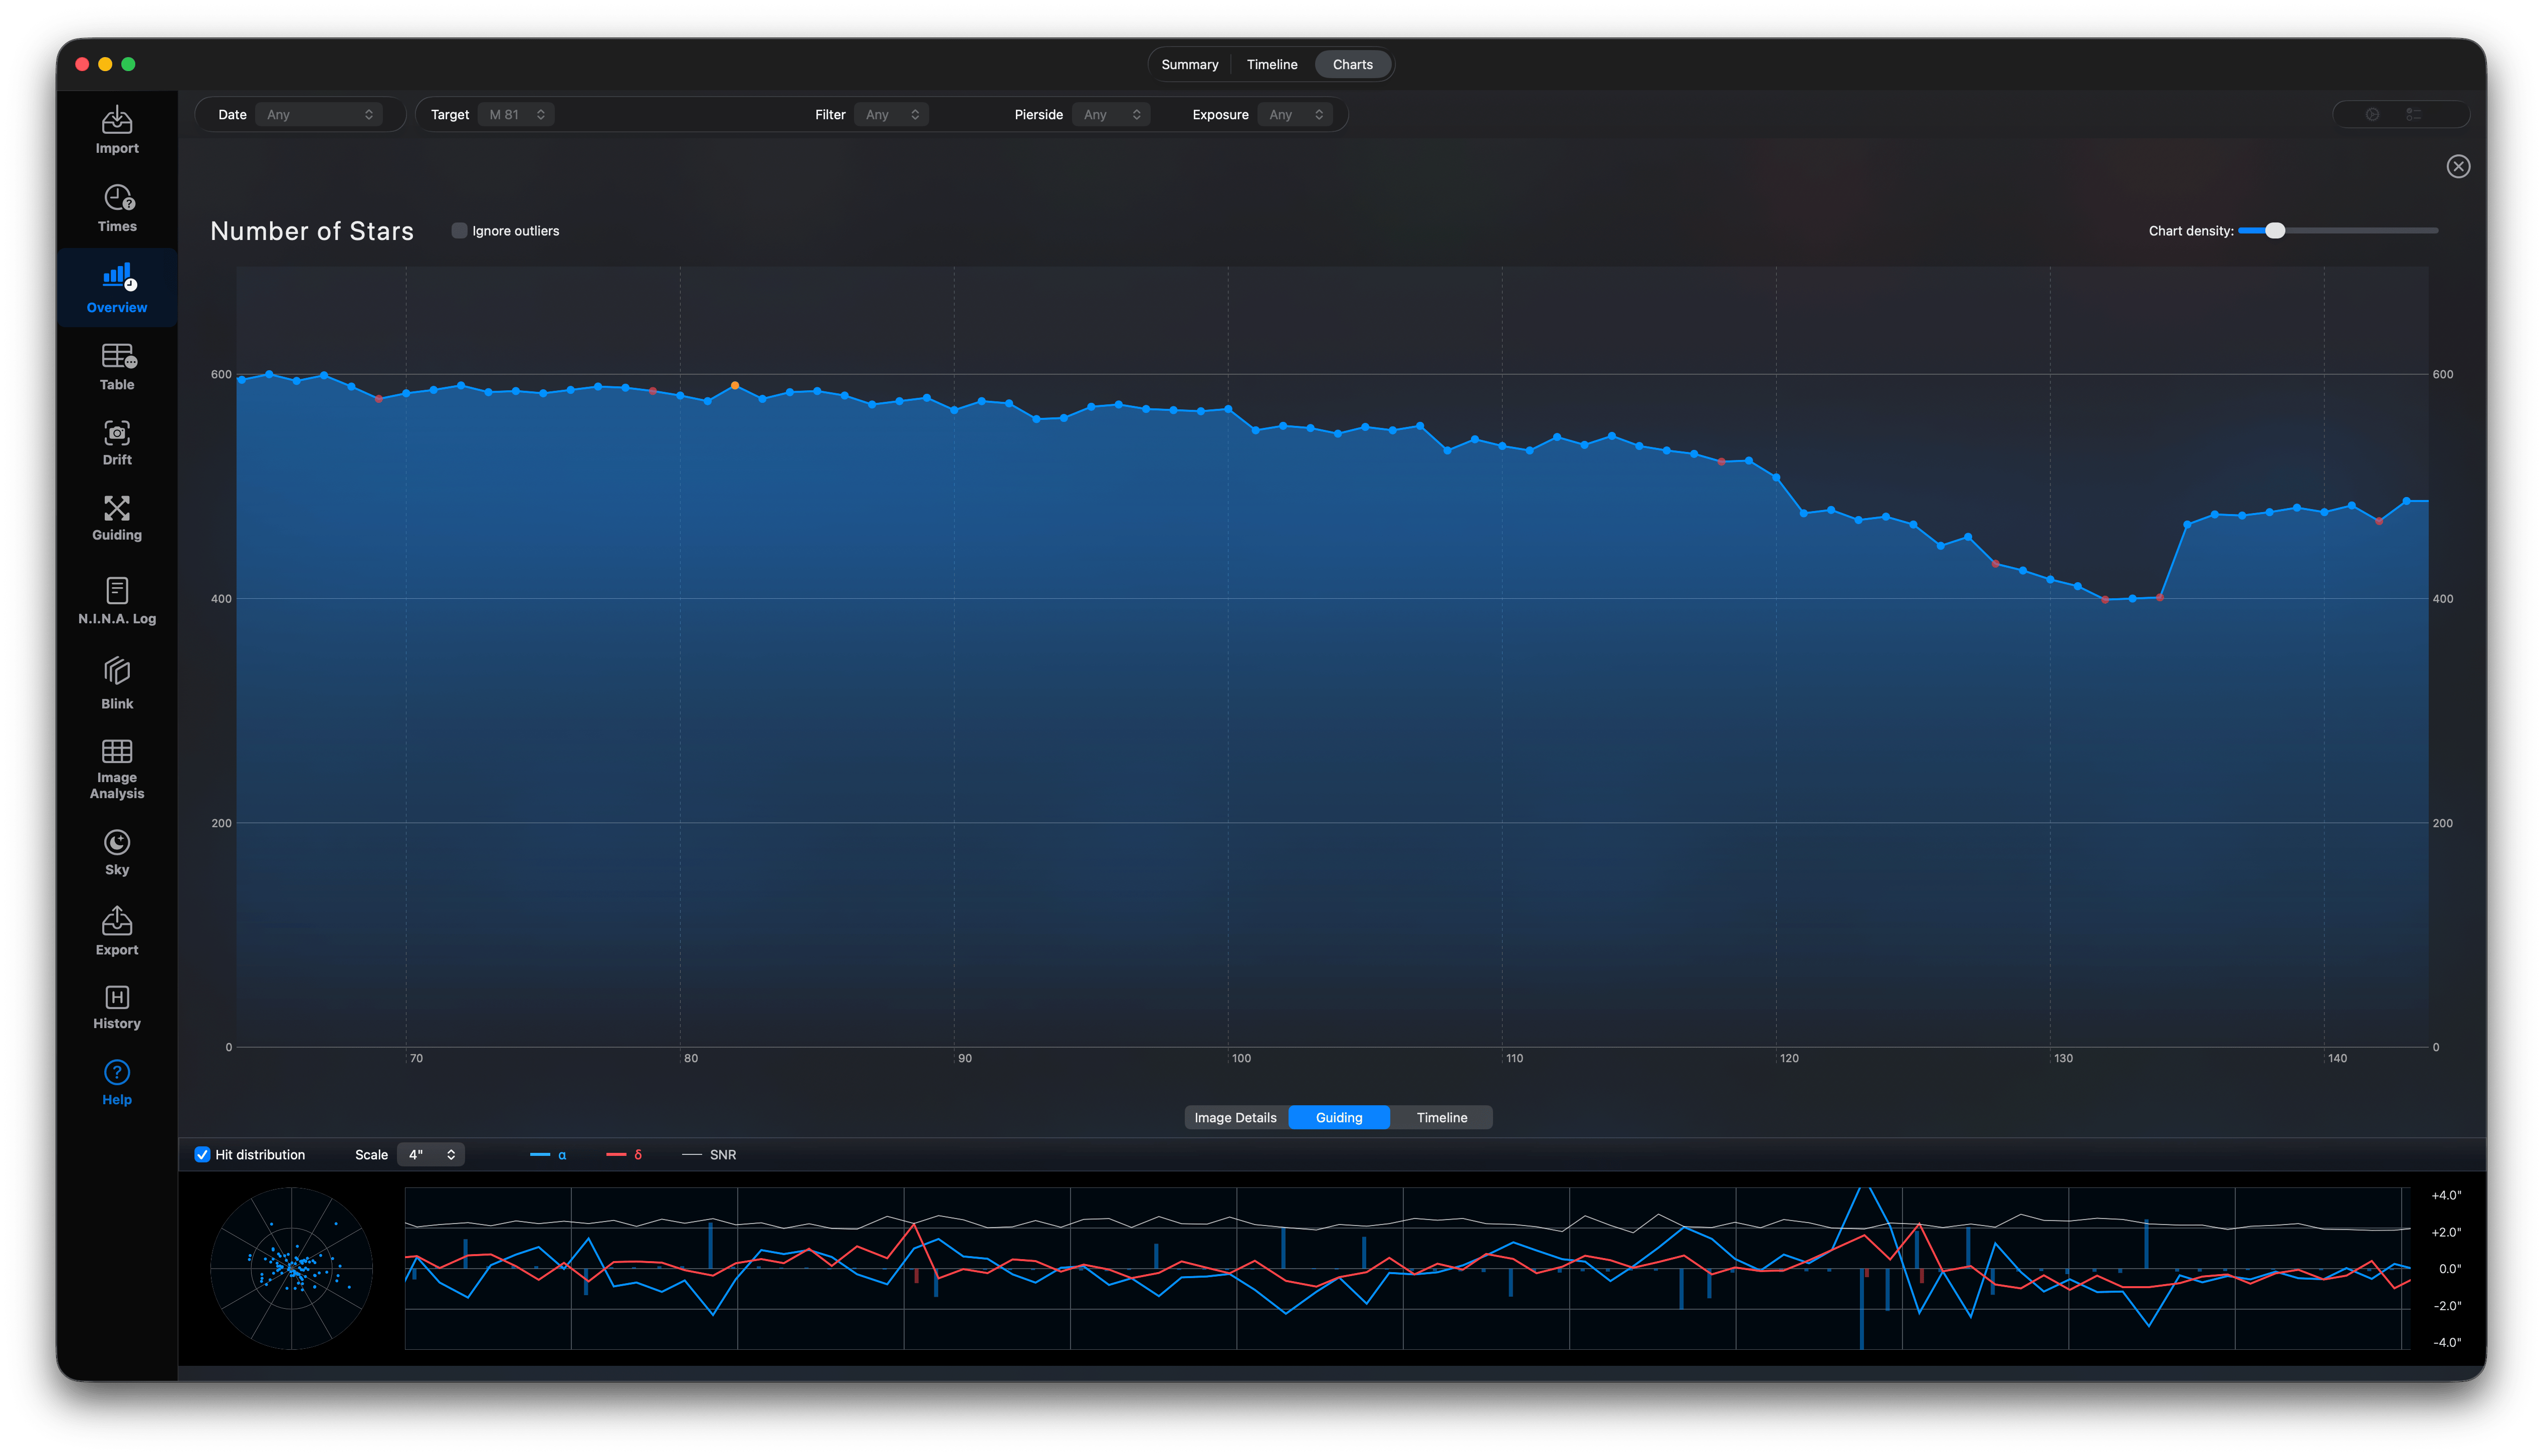Open the Target M 81 dropdown

517,115
